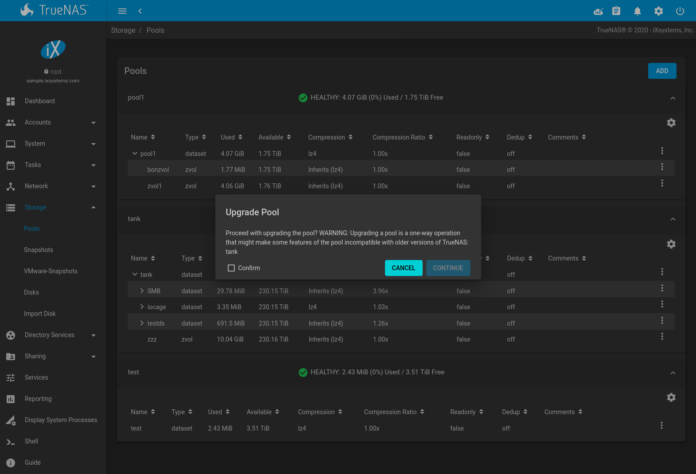Click the Services sliders icon
The width and height of the screenshot is (696, 474).
click(11, 377)
